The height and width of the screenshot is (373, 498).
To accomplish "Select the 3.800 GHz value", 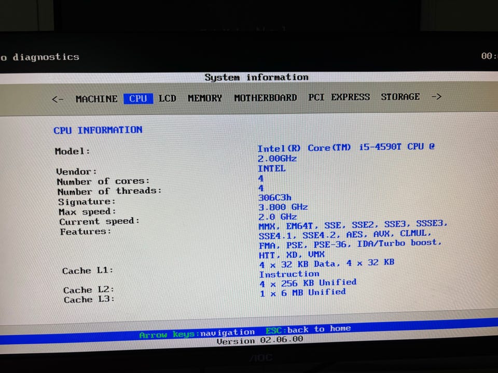I will coord(283,207).
